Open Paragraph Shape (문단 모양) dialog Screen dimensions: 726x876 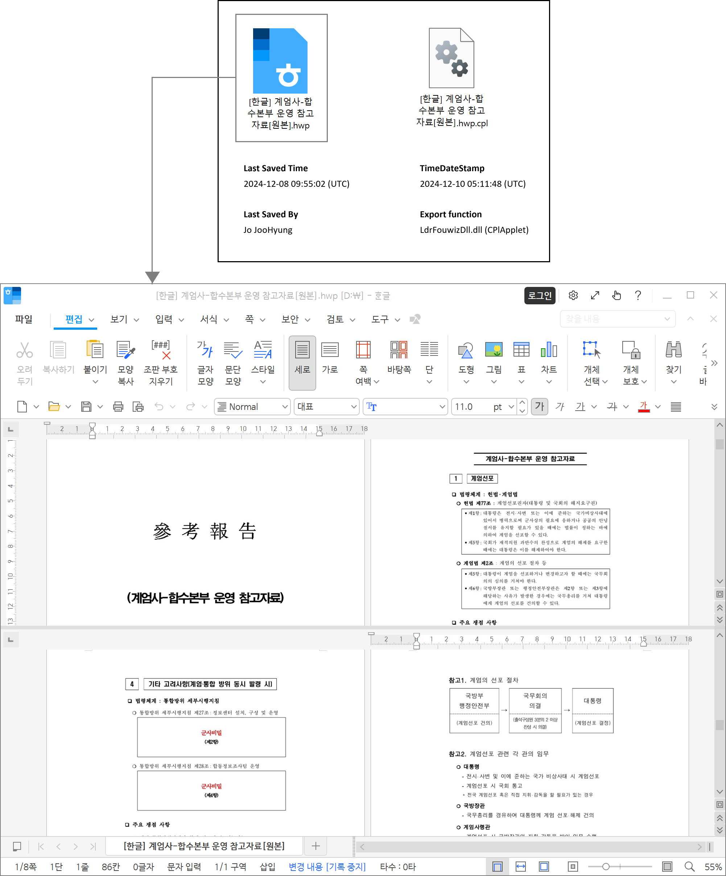point(233,350)
